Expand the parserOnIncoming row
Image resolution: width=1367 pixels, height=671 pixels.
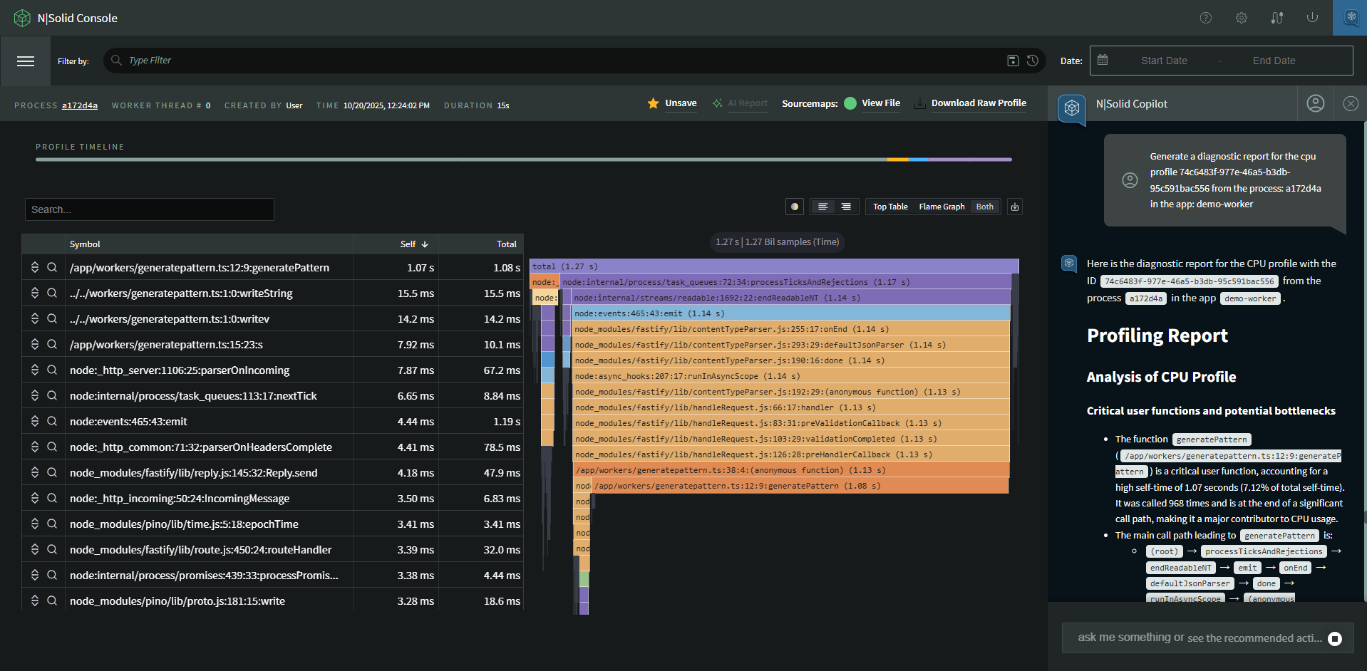pyautogui.click(x=34, y=370)
